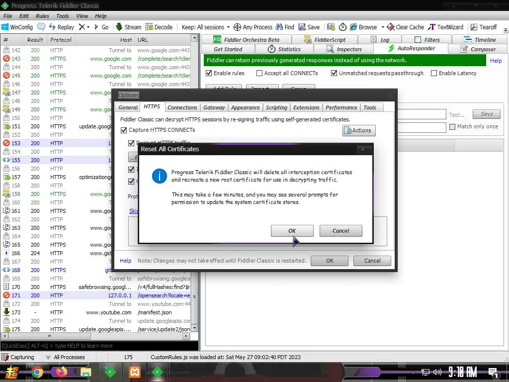Click the timer stopwatch toolbar icon
Viewport: 509px width, 382px height.
(342, 27)
